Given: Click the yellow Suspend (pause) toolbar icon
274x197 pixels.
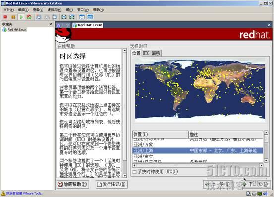Looking at the screenshot, I should point(13,17).
